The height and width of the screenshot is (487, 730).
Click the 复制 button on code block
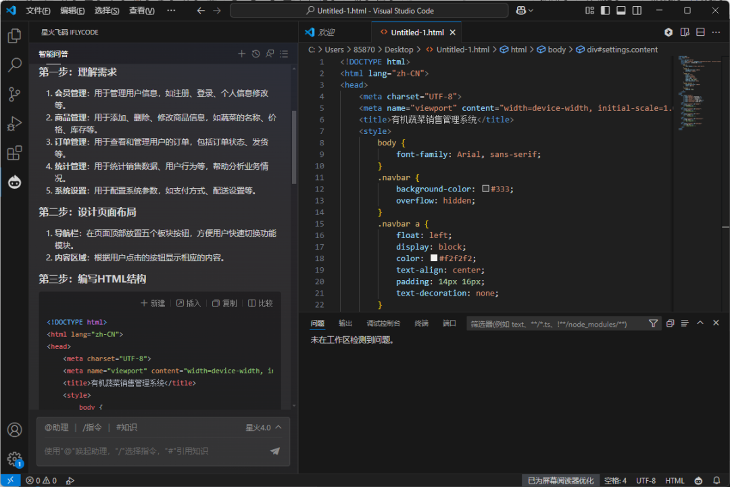[x=224, y=304]
